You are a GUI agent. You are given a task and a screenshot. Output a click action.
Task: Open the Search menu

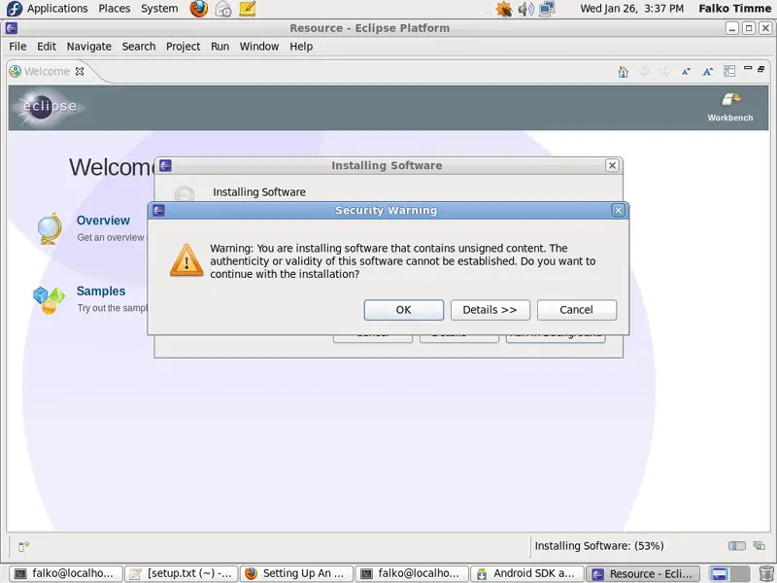[139, 46]
